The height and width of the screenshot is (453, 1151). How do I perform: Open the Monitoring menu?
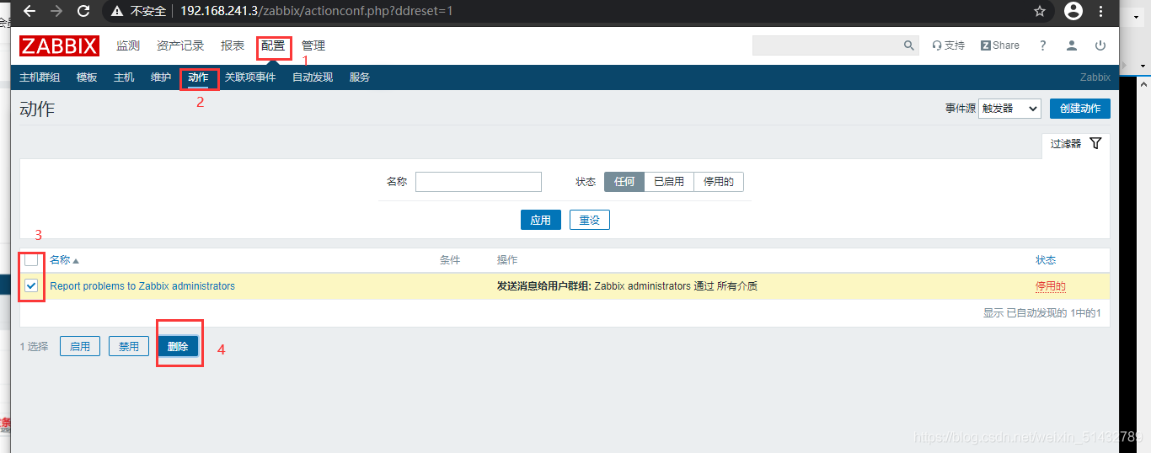[x=128, y=45]
